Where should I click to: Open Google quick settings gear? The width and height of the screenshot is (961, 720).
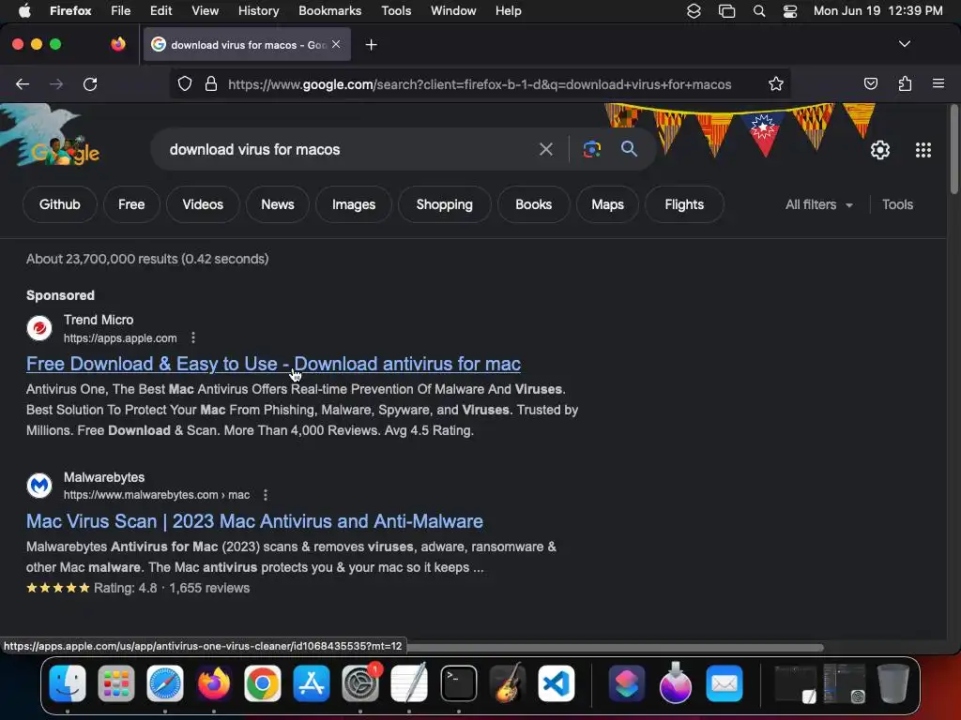click(x=880, y=150)
